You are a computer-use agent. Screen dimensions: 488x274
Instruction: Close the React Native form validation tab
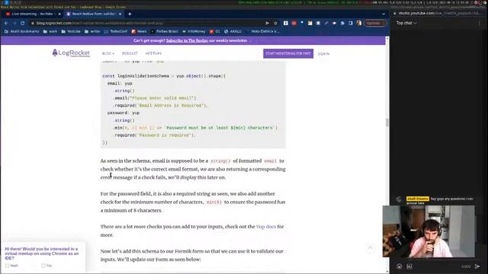120,14
